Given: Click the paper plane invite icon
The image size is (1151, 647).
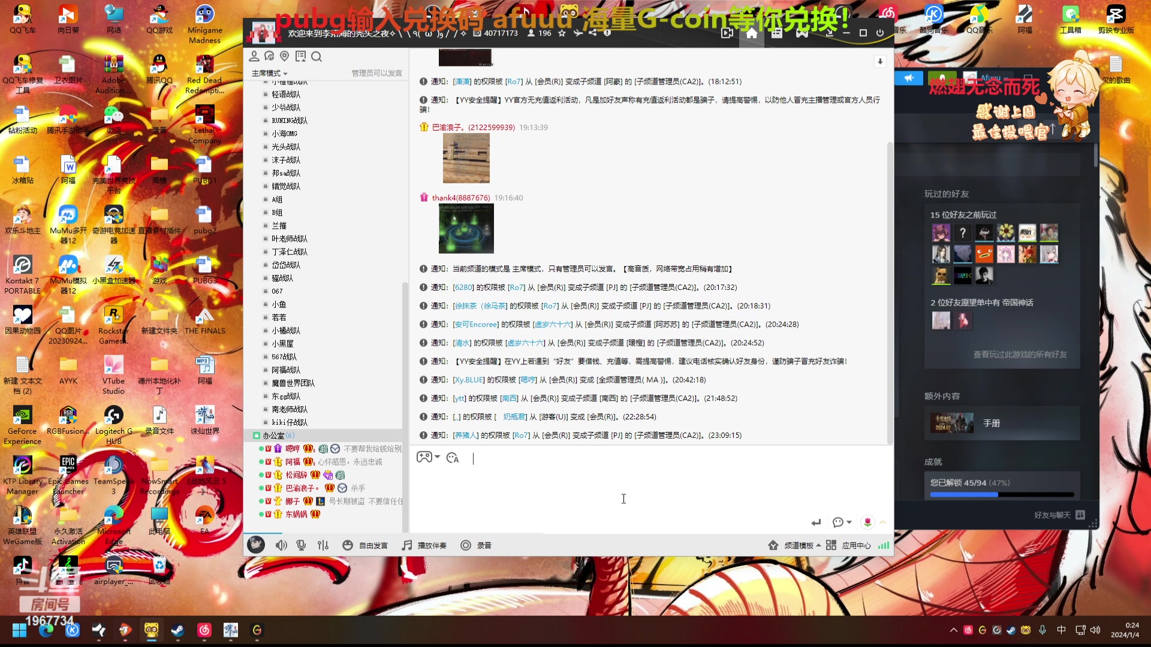Looking at the screenshot, I should click(578, 33).
